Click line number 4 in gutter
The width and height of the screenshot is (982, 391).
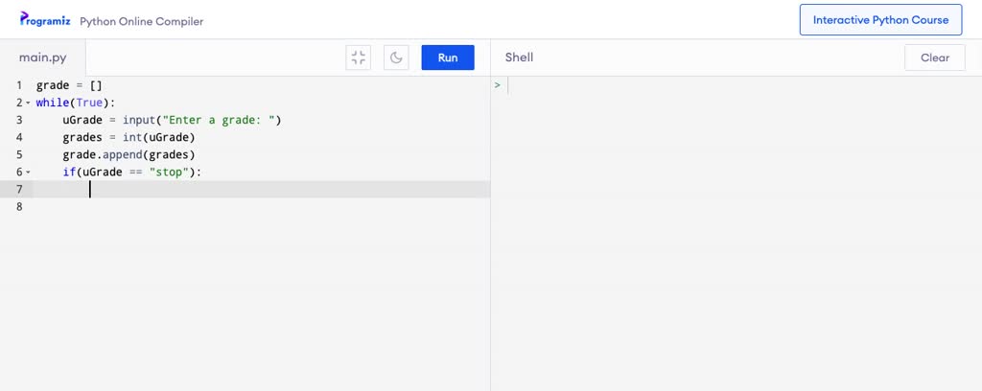[x=18, y=137]
